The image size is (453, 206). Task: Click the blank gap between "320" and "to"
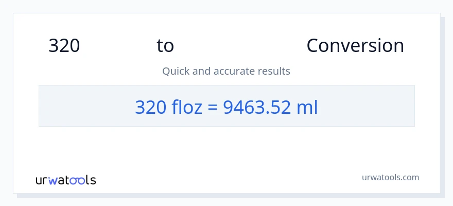118,46
